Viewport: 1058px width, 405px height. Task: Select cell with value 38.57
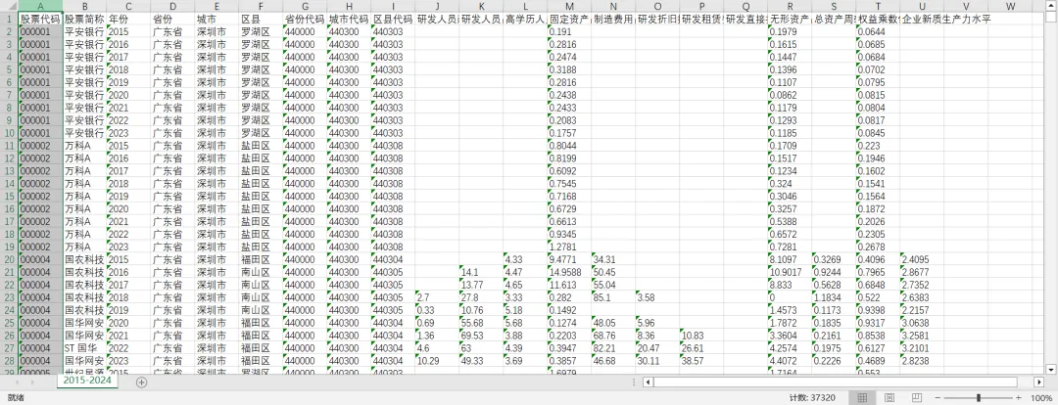pyautogui.click(x=701, y=361)
